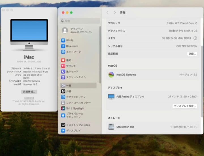The width and height of the screenshot is (204, 156).
Task: Open Bluetooth icon in sidebar
Action: pyautogui.click(x=63, y=46)
